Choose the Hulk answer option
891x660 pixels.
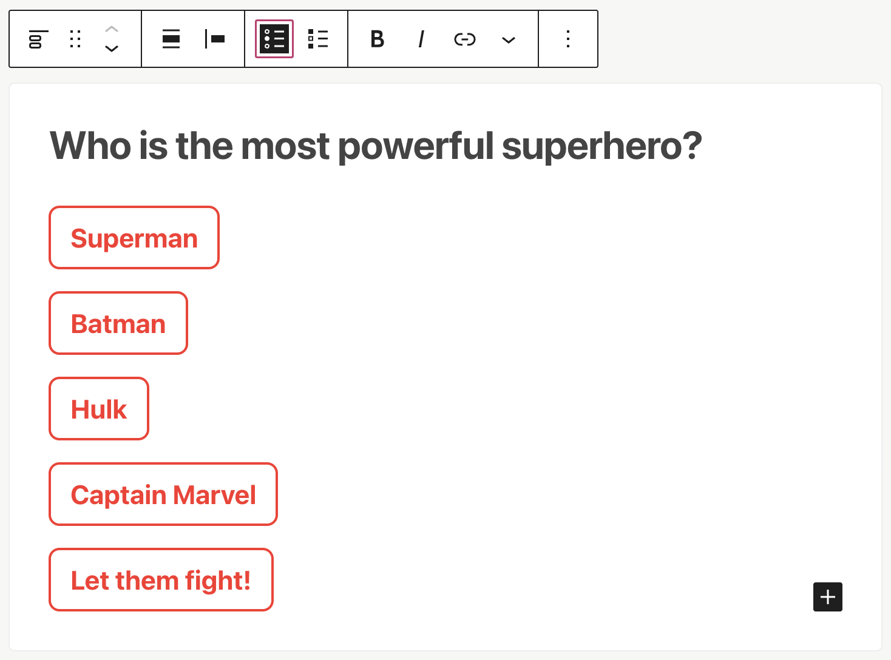[x=99, y=409]
